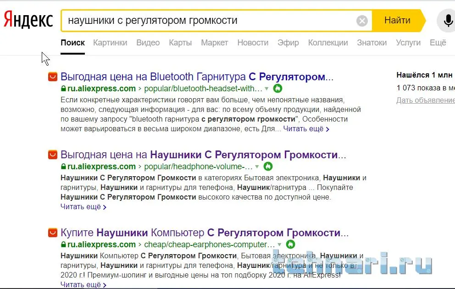Expand Читать ещё under Купите Наушники Компьютер snippet
The width and height of the screenshot is (455, 289).
pos(83,284)
